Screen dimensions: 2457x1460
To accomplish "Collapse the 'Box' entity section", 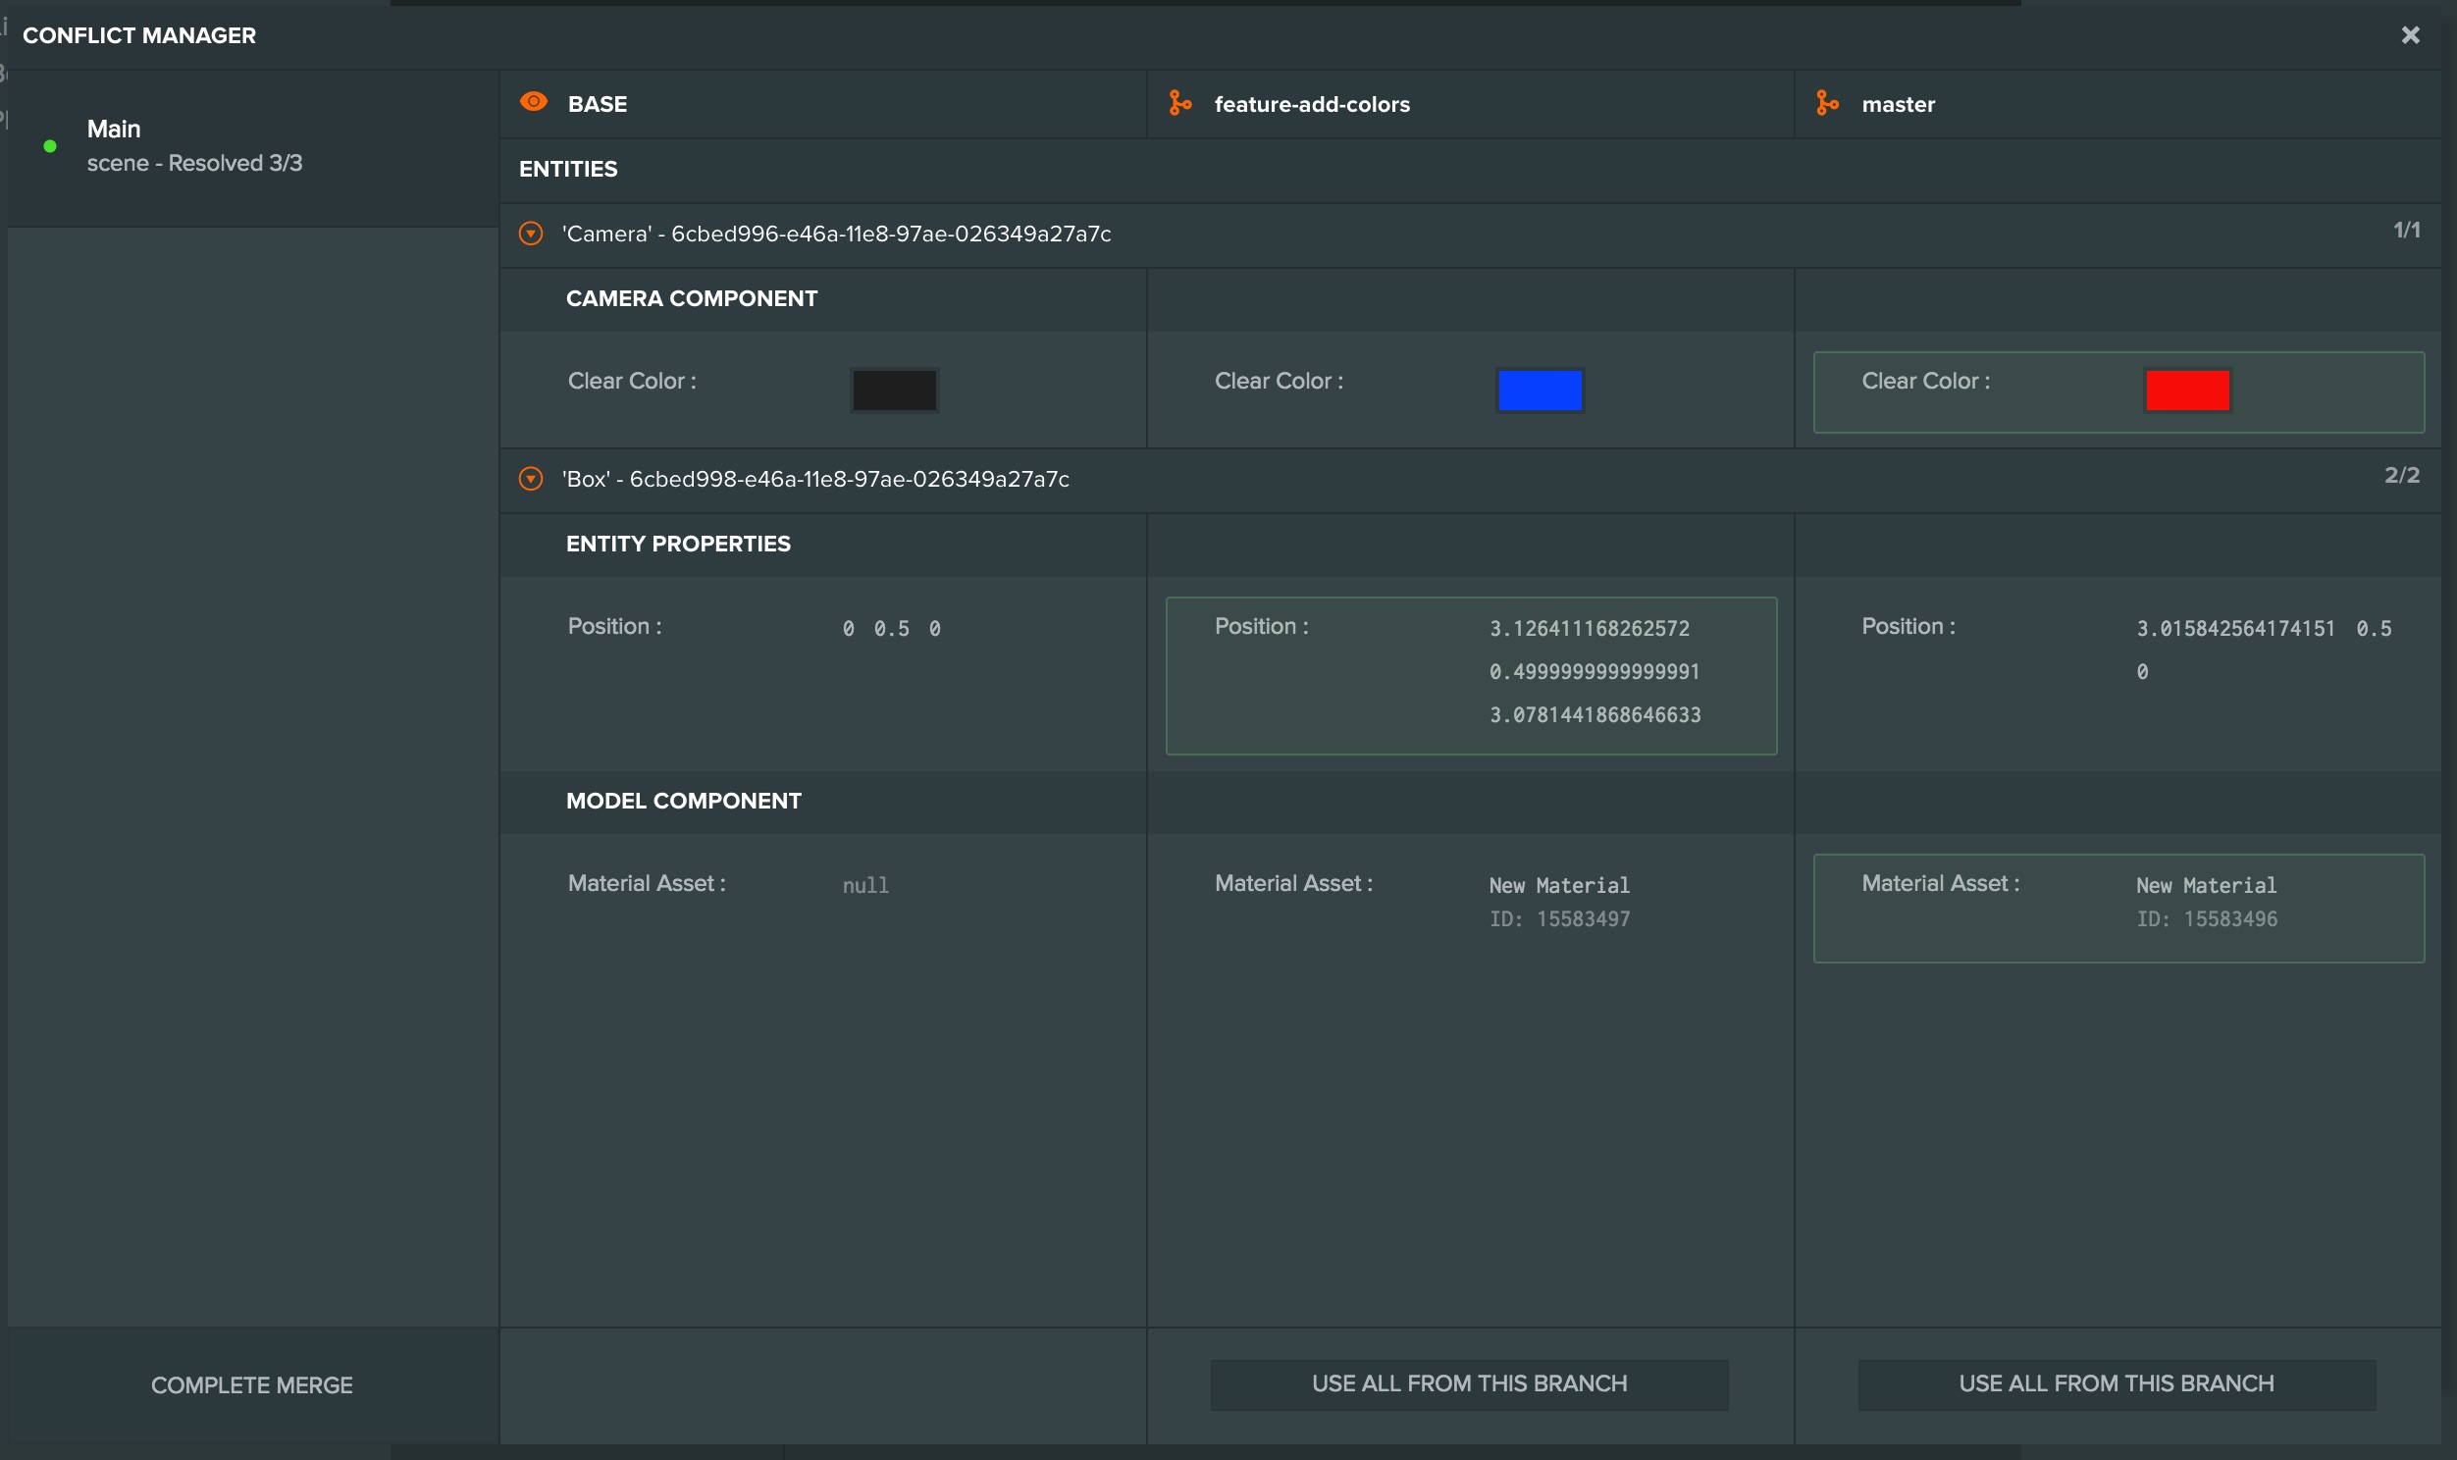I will point(531,478).
